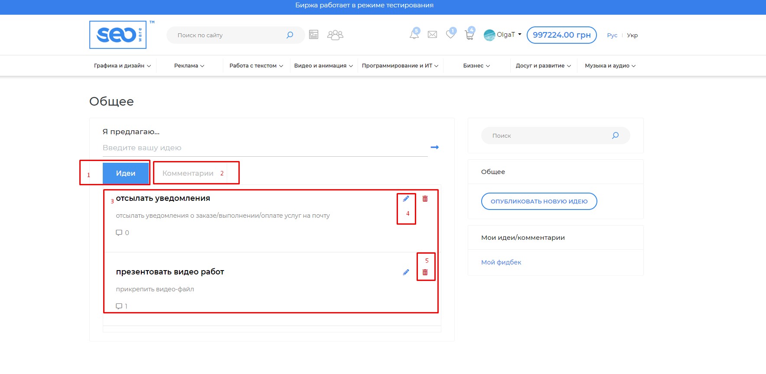Delete the idea 'презентовать видео работ'
The width and height of the screenshot is (766, 374).
(425, 272)
